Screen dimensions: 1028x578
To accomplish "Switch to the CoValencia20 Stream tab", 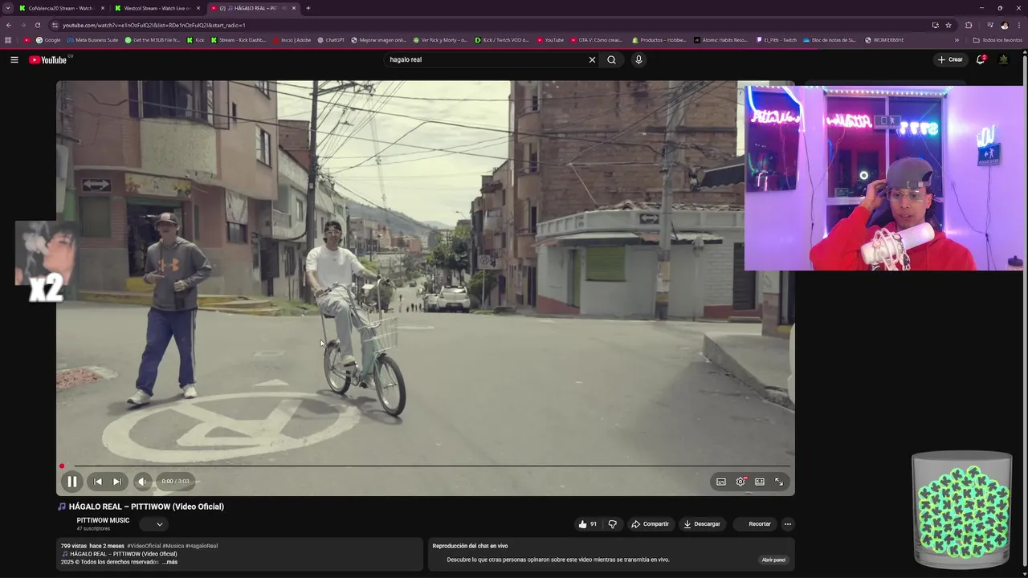I will pyautogui.click(x=62, y=8).
